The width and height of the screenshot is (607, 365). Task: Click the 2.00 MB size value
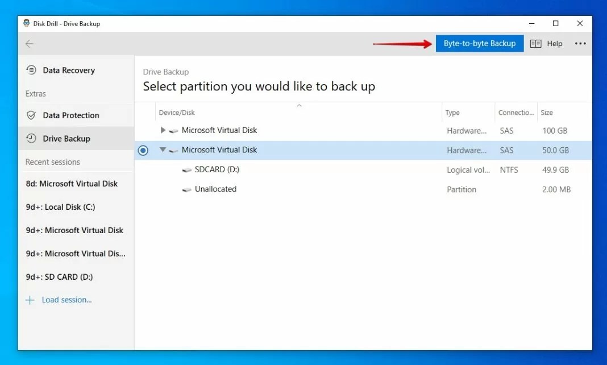[556, 189]
